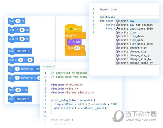Click the cube icon beside sprite.say_for_seconds

117,25
